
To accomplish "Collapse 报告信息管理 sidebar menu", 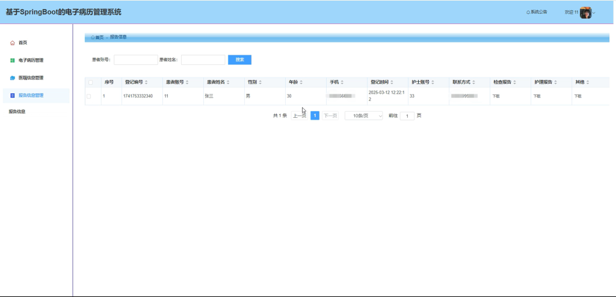I will click(x=35, y=96).
